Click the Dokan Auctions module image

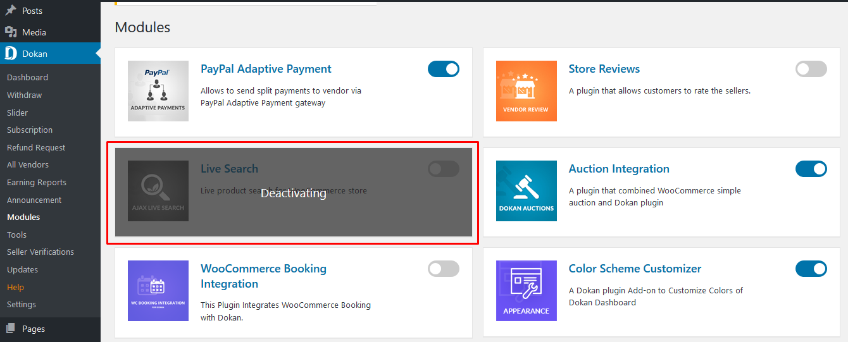pyautogui.click(x=527, y=191)
